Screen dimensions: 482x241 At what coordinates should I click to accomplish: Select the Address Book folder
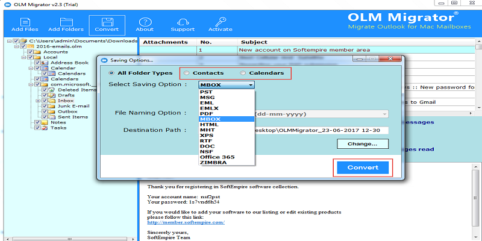coord(69,63)
